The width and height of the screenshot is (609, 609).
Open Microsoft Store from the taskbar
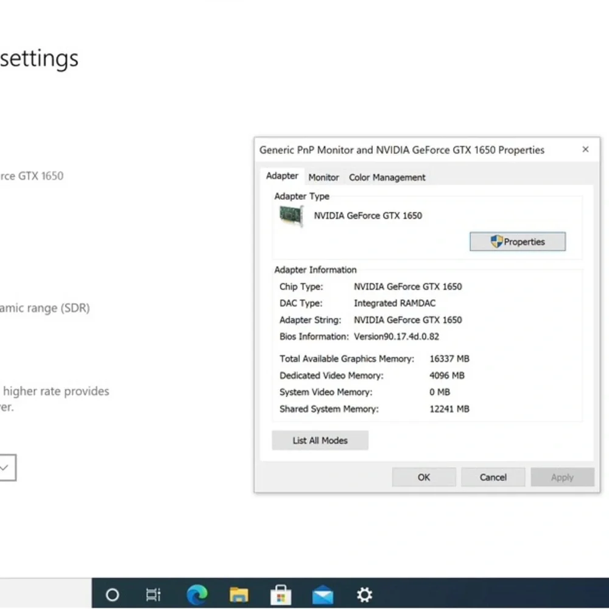[x=281, y=594]
